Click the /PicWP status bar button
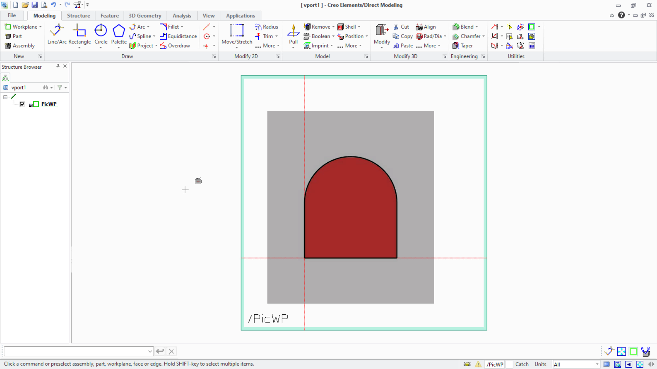The image size is (657, 369). pos(495,364)
